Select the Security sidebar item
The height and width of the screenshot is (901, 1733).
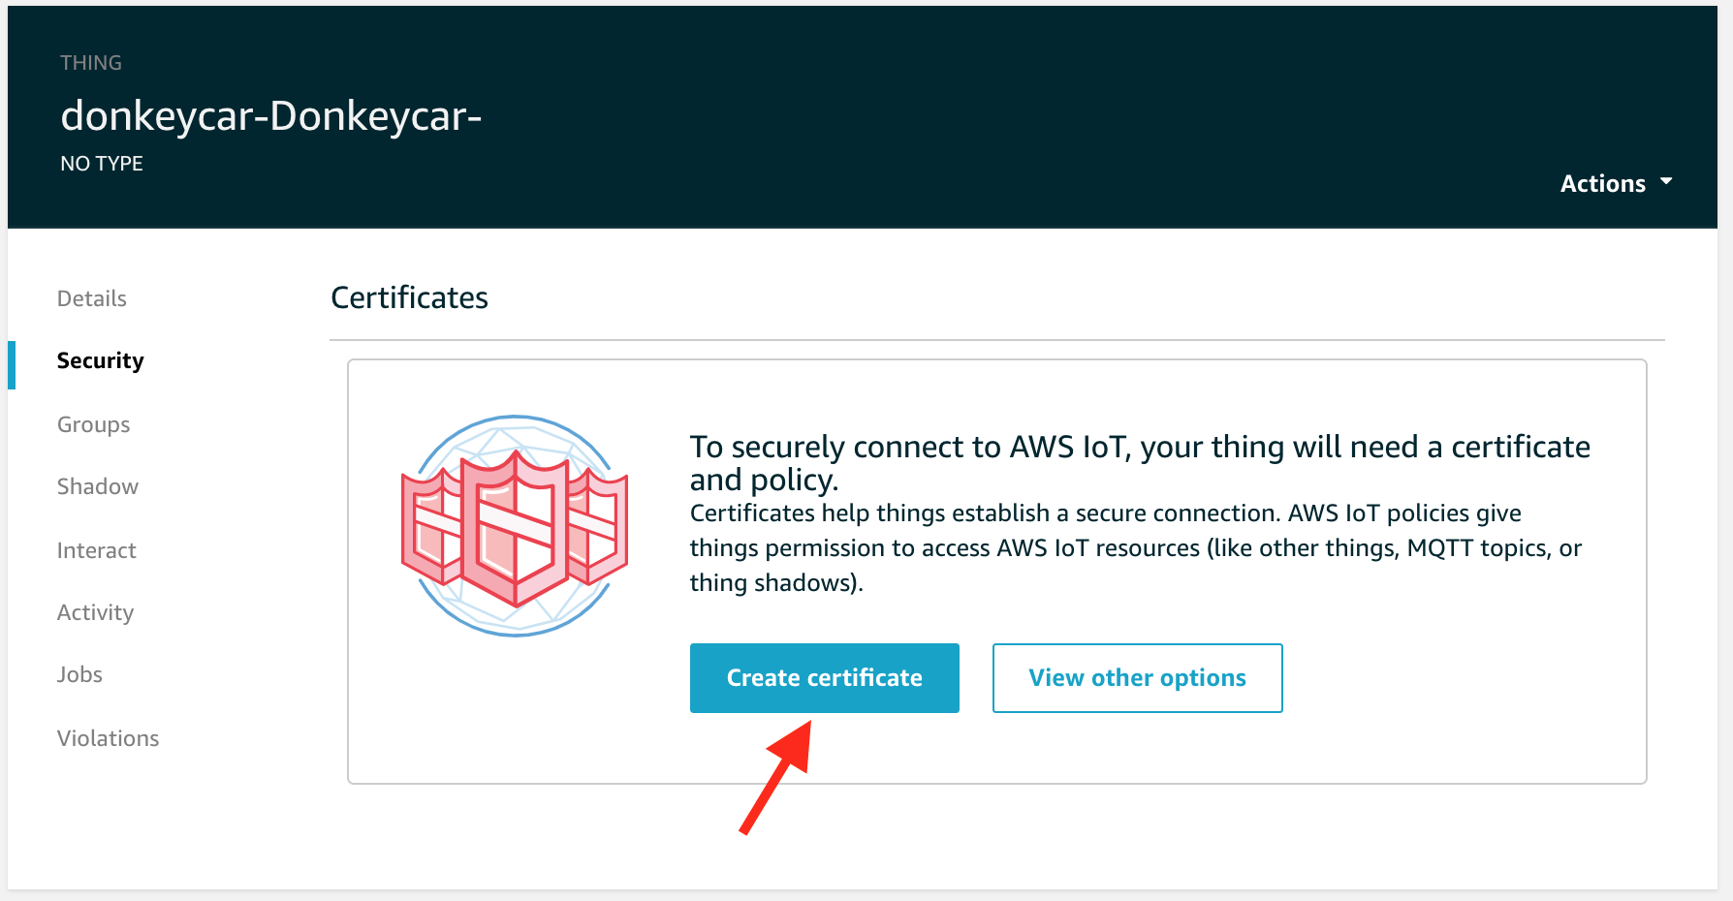click(100, 360)
